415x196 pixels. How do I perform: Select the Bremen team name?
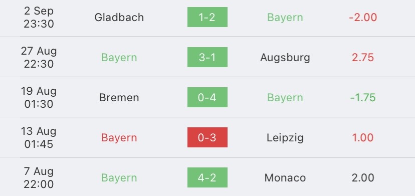coord(119,97)
